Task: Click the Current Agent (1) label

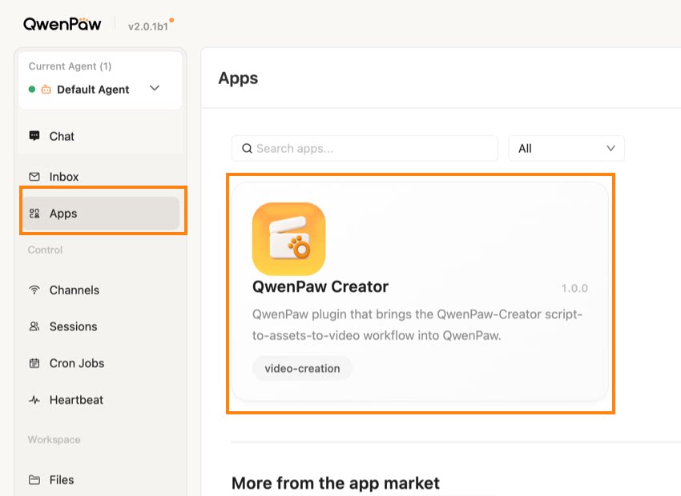Action: [70, 66]
